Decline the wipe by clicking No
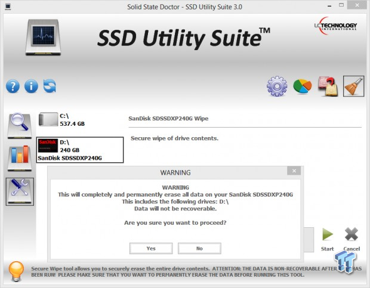This screenshot has width=370, height=288. (199, 249)
